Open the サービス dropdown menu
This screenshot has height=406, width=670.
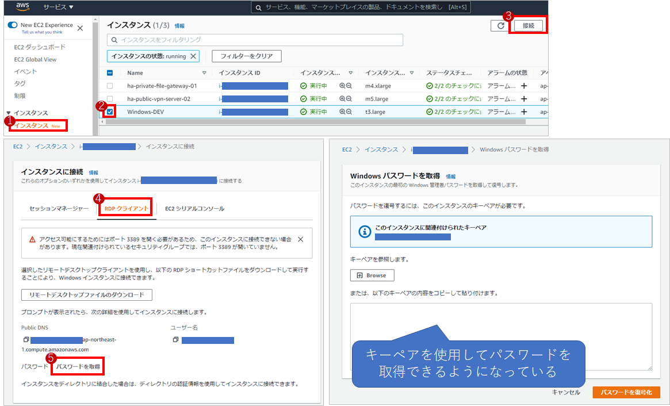click(x=59, y=7)
